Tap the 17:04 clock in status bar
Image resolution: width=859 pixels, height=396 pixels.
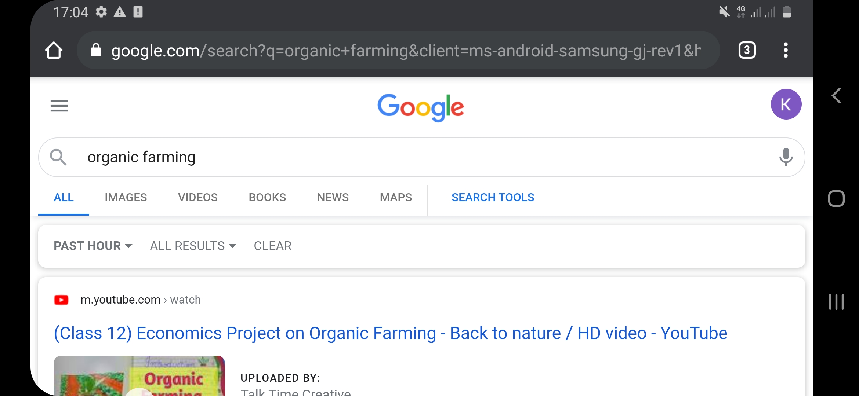point(71,12)
